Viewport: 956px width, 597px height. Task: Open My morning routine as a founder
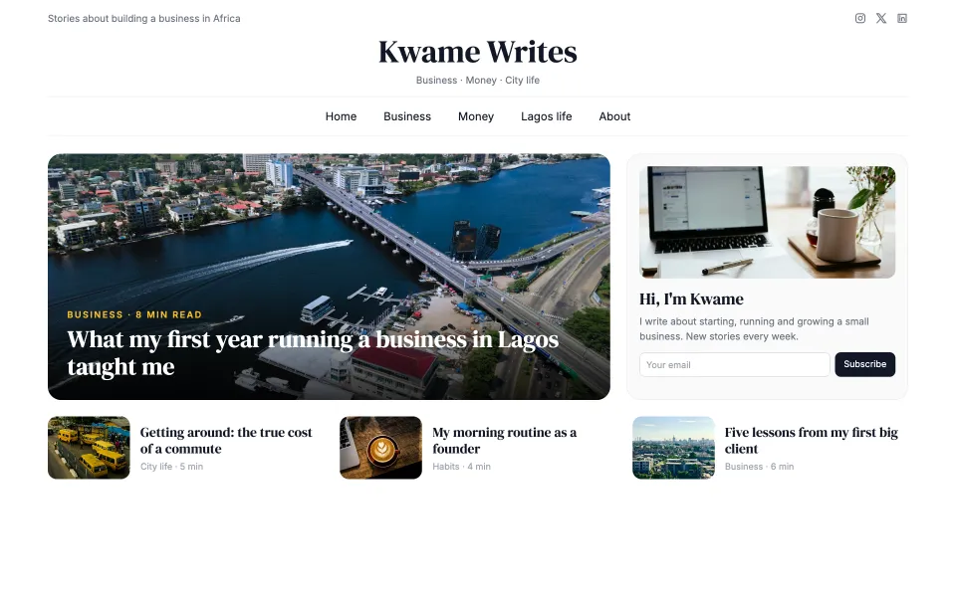(504, 441)
